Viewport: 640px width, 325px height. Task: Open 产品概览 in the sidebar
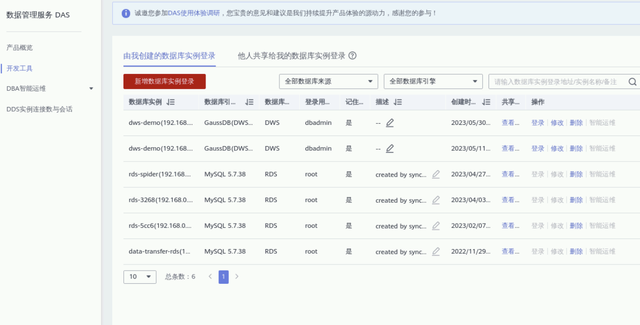pos(19,47)
